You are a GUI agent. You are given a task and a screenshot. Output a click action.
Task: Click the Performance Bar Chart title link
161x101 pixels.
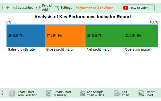[x=94, y=8]
